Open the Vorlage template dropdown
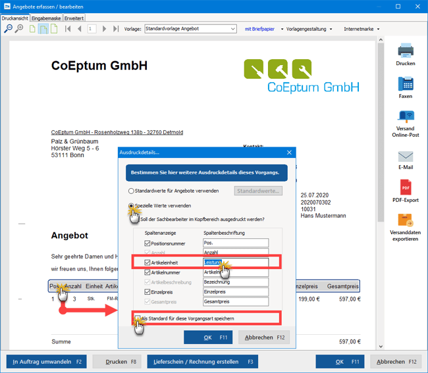Image resolution: width=428 pixels, height=373 pixels. coord(190,29)
